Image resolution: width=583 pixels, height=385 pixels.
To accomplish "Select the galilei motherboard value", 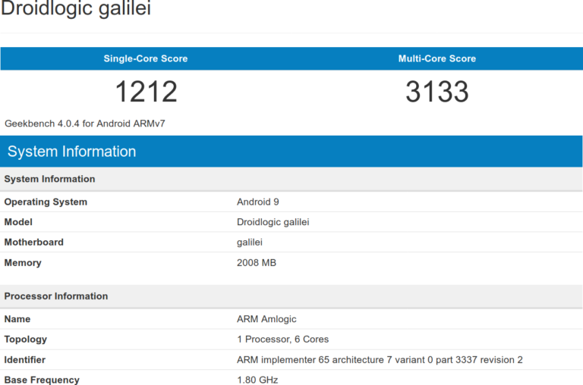I will [250, 243].
